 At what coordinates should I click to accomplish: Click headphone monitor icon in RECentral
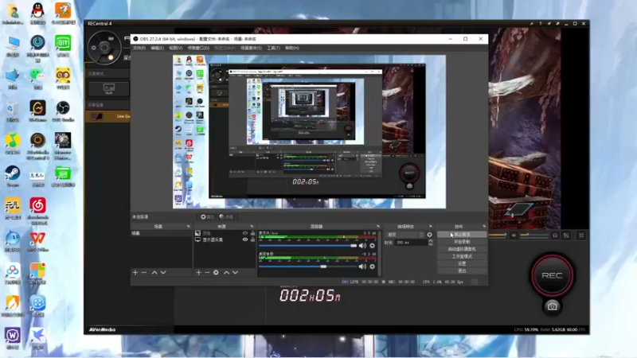(555, 235)
